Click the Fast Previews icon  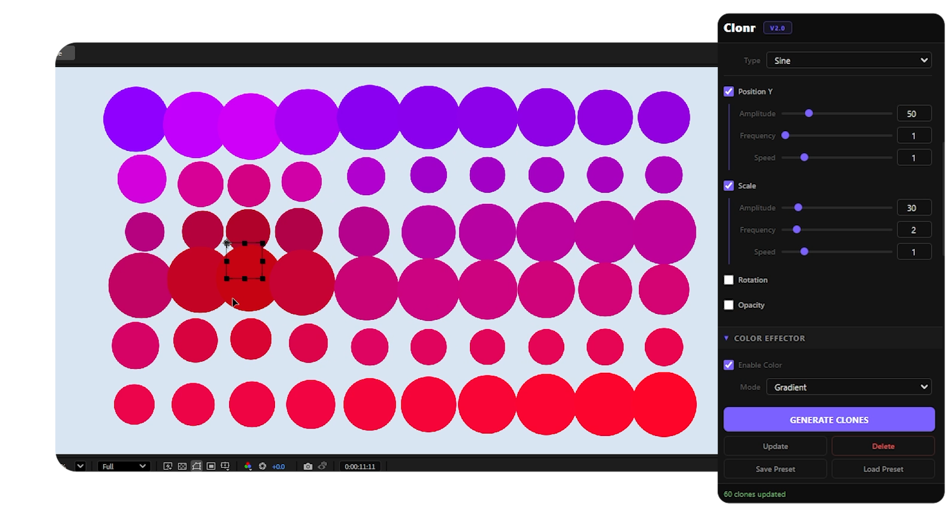[168, 466]
